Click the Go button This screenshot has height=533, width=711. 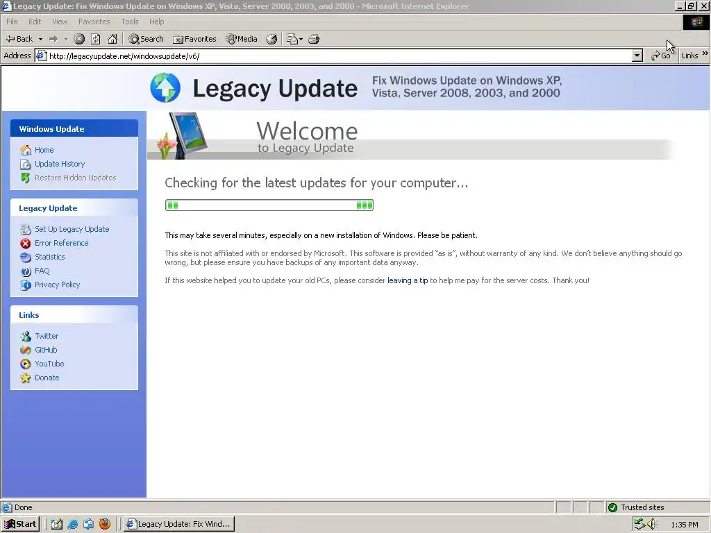(661, 56)
